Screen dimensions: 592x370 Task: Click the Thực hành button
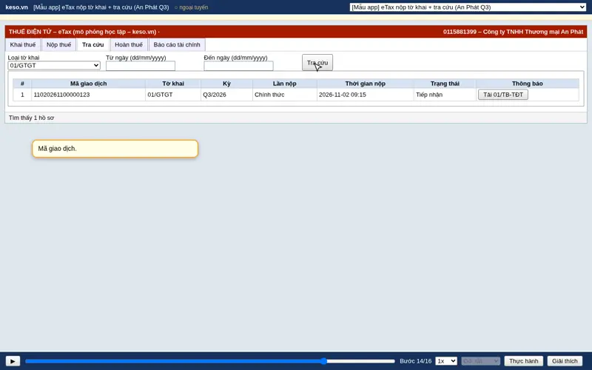524,361
